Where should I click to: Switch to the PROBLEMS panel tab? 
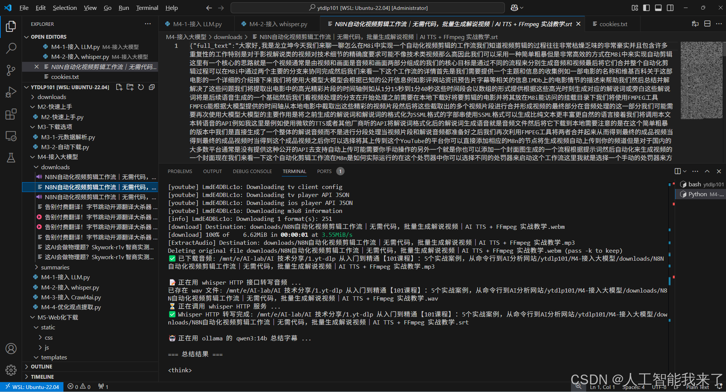point(180,171)
